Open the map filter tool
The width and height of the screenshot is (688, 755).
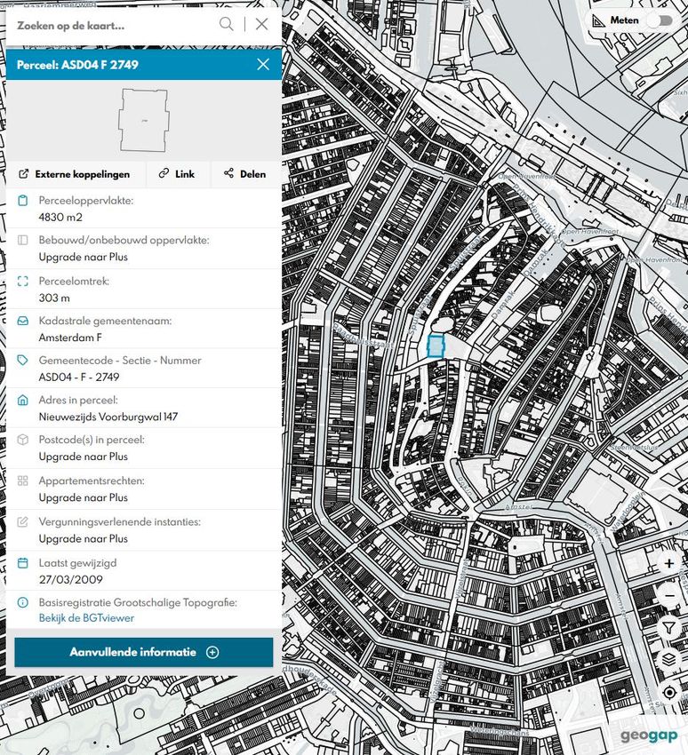tap(669, 628)
